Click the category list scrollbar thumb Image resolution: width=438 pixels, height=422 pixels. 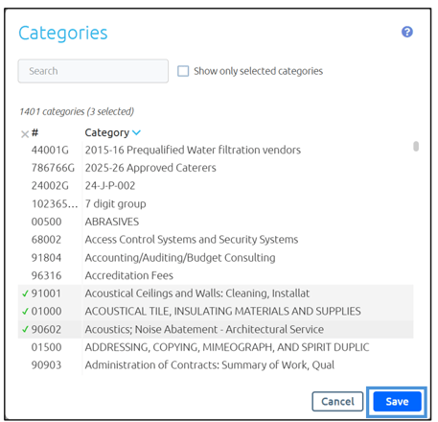(416, 146)
